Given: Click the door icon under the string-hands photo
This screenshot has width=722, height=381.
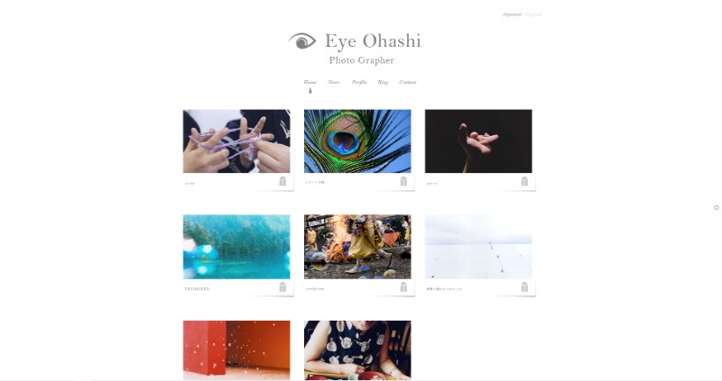Looking at the screenshot, I should pyautogui.click(x=282, y=181).
